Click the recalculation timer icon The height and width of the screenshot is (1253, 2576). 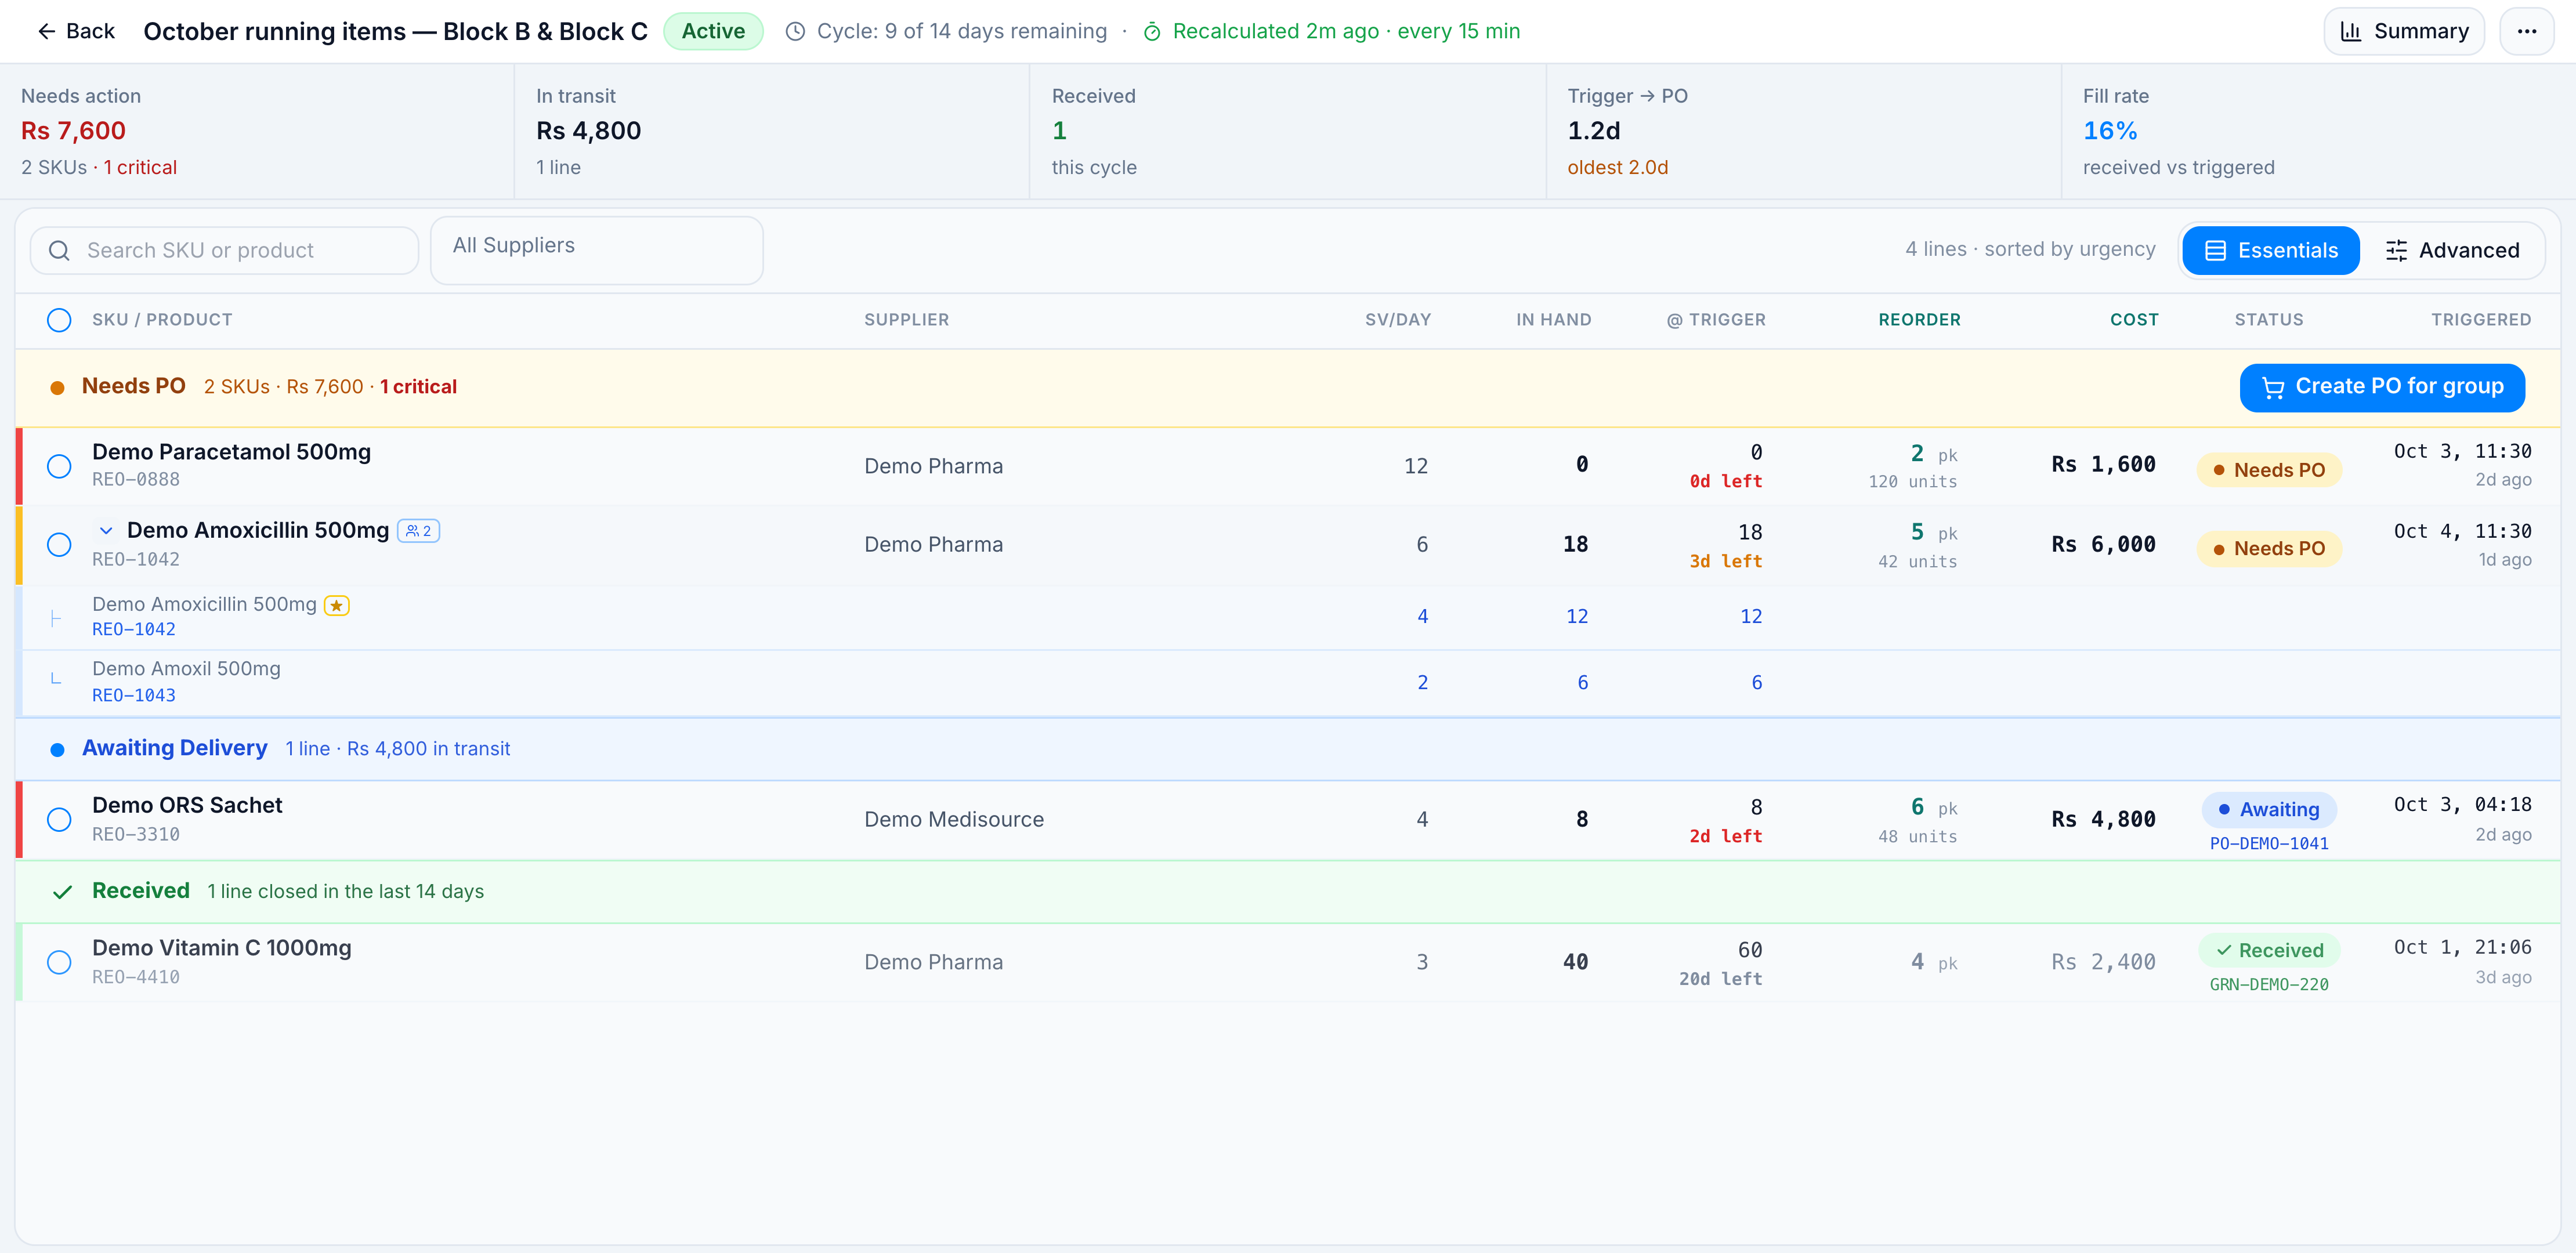(1152, 32)
